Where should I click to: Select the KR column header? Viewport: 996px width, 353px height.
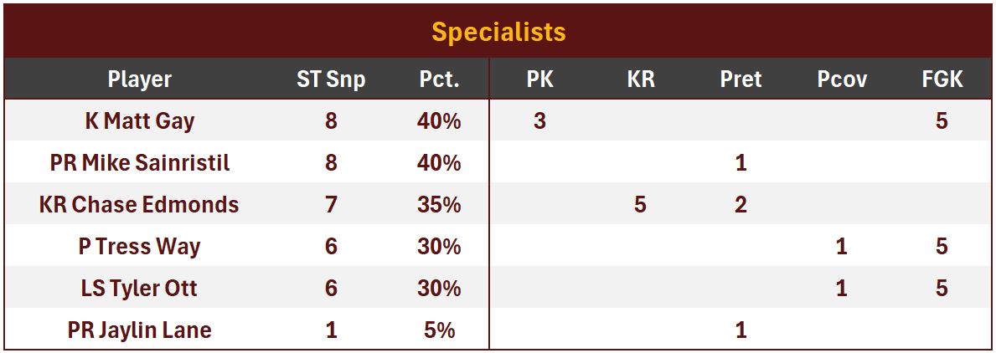(x=640, y=79)
